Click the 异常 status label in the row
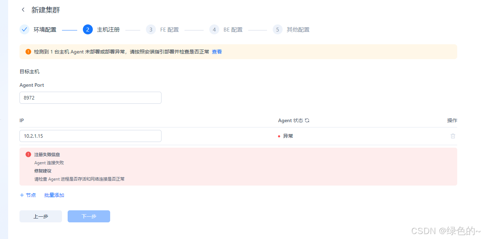Screen dimensions: 482x239 (x=288, y=136)
